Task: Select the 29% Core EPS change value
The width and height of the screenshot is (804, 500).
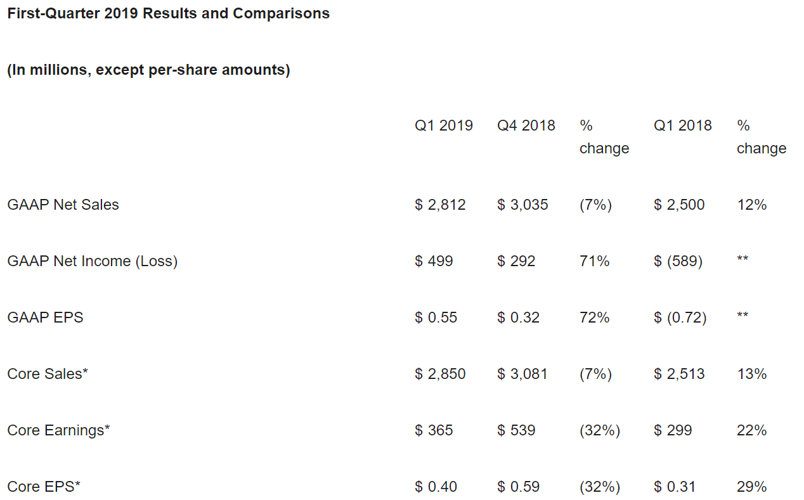Action: click(x=751, y=487)
